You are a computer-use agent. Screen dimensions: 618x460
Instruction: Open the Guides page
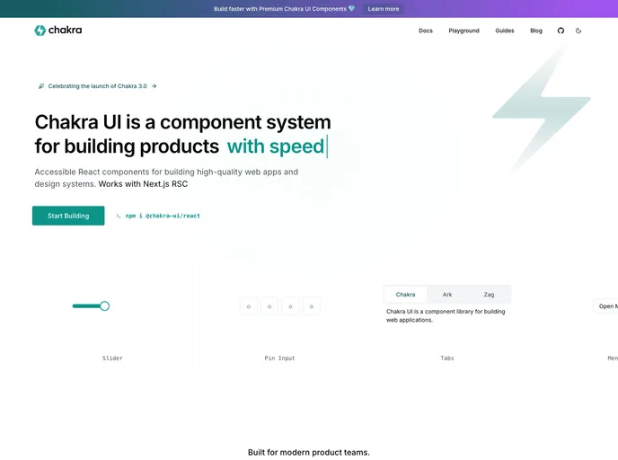pyautogui.click(x=505, y=31)
